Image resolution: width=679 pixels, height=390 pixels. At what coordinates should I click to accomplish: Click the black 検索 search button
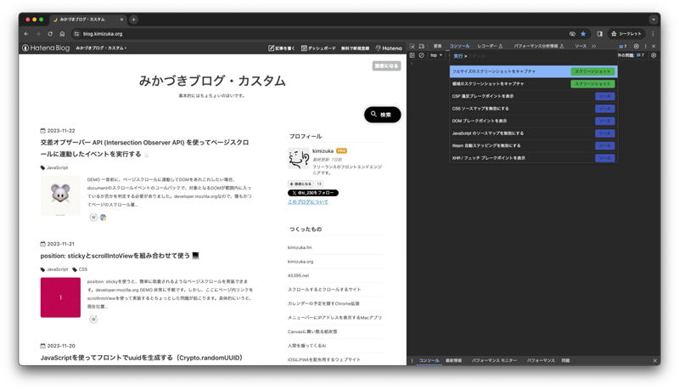pyautogui.click(x=383, y=115)
